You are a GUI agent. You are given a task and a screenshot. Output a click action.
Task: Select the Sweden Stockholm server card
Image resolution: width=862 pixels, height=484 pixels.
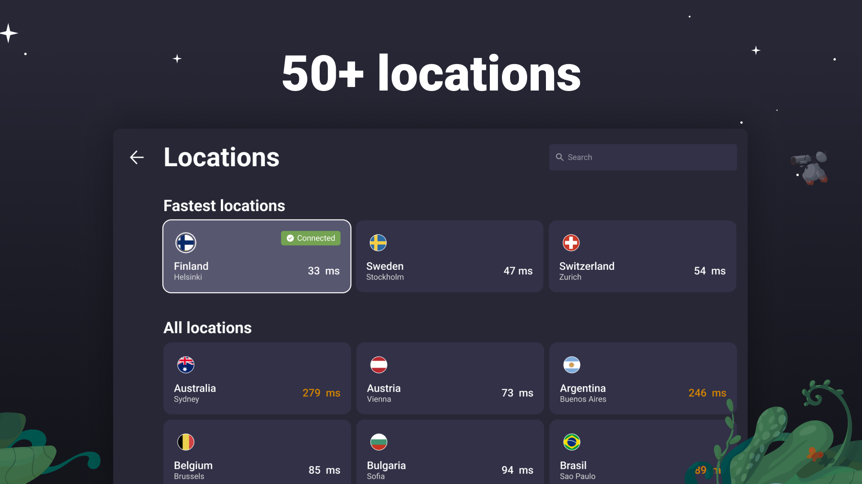click(449, 256)
